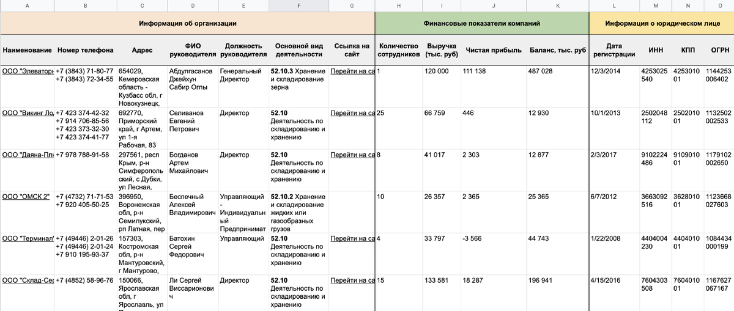Select the "Баланс, тыс. руб" header cell

pos(557,49)
